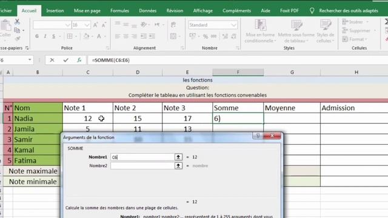Toggle center text alignment

[126, 36]
